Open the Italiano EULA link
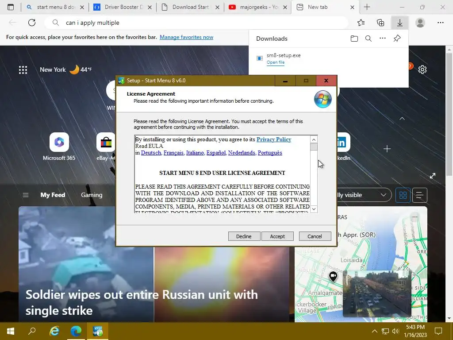 pos(195,153)
